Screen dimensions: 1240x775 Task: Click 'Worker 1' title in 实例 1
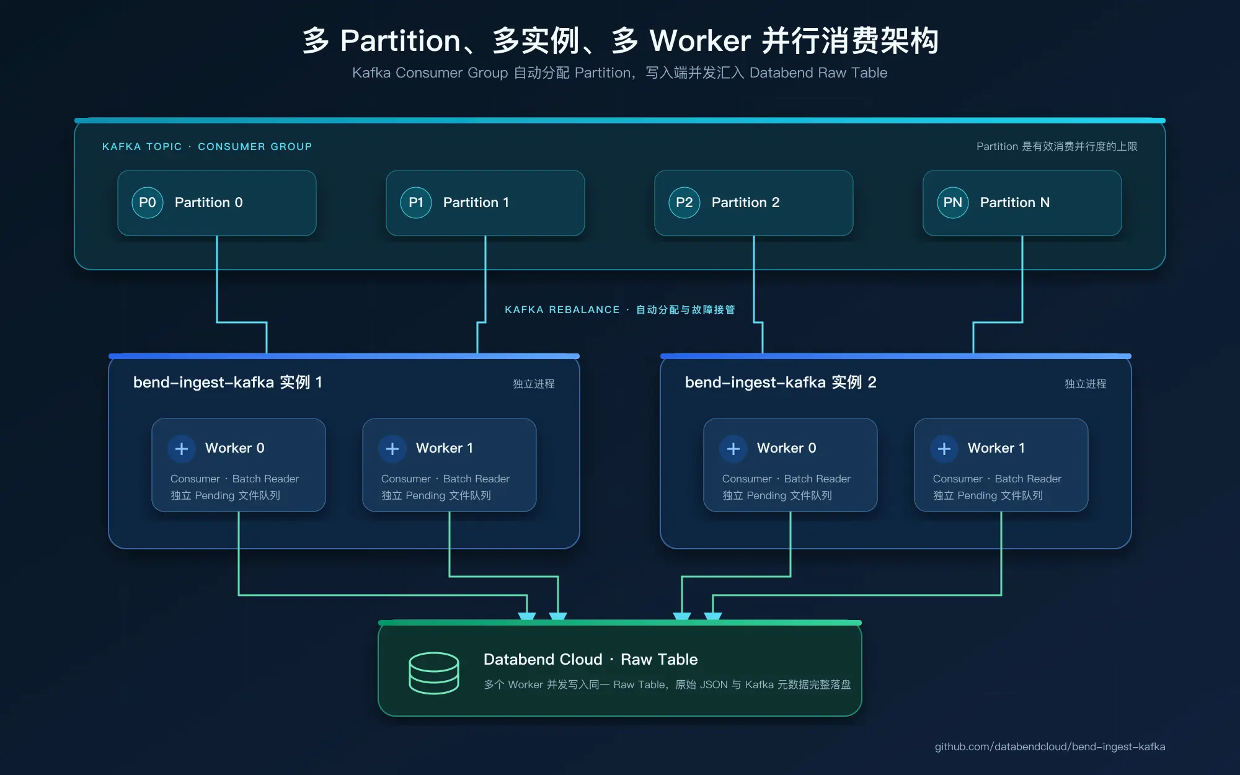pos(445,448)
